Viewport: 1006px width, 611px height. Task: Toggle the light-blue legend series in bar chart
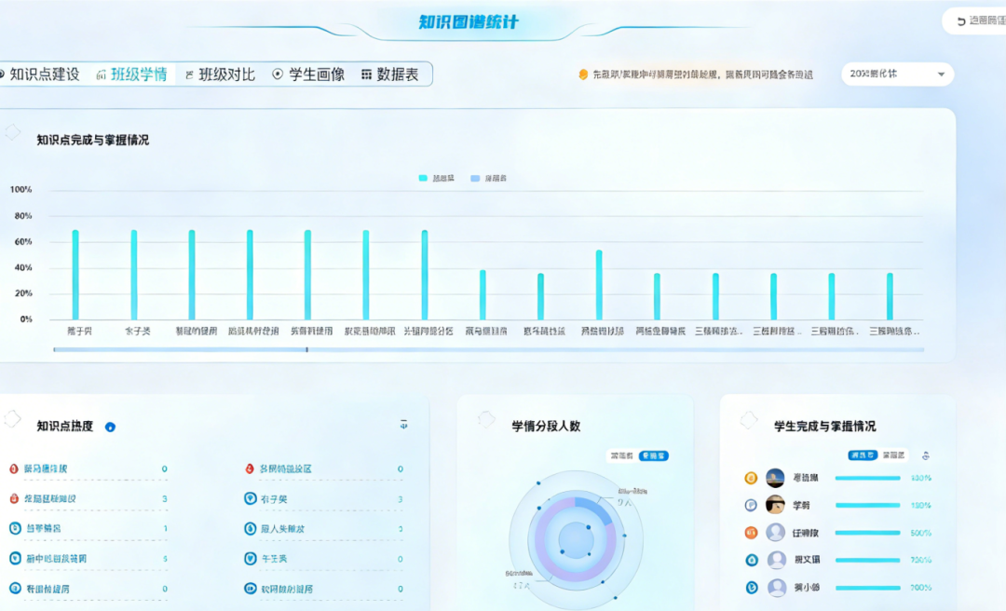(486, 178)
